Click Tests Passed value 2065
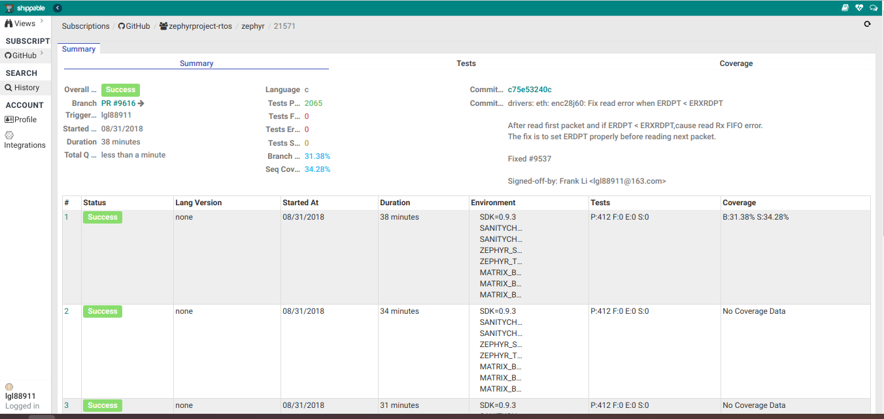 point(313,103)
